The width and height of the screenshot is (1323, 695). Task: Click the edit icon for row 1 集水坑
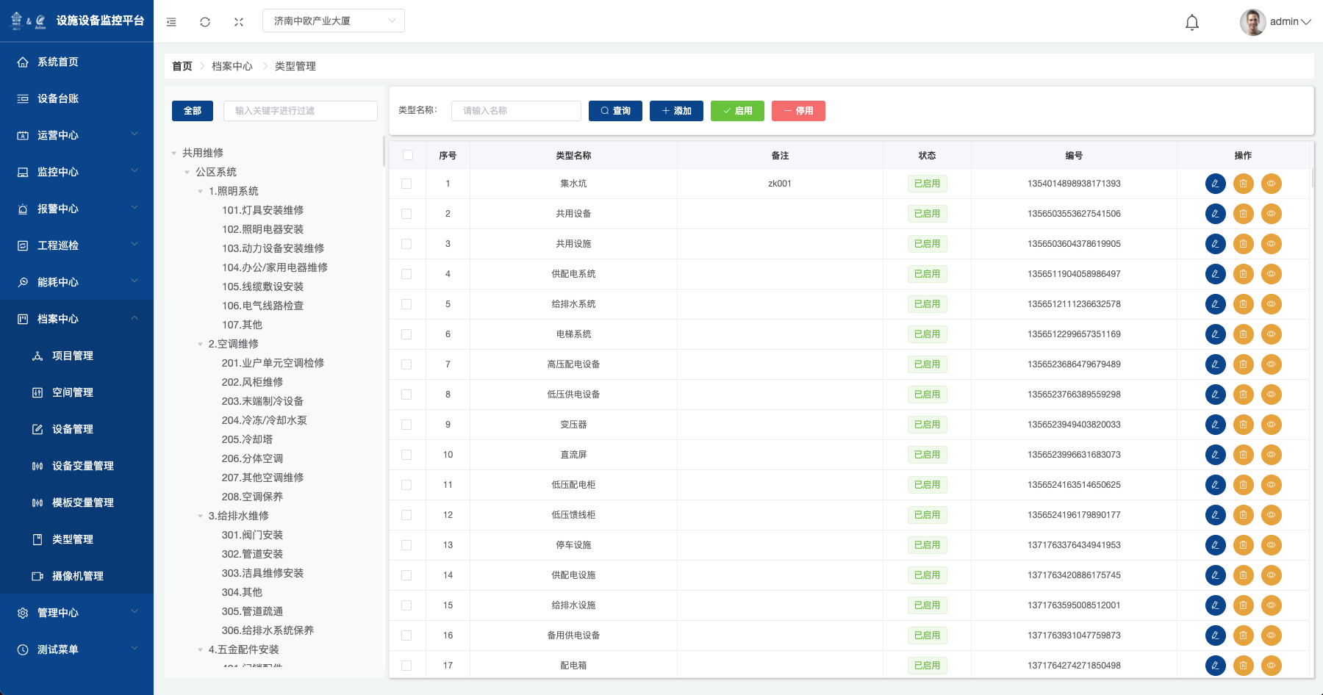1215,184
